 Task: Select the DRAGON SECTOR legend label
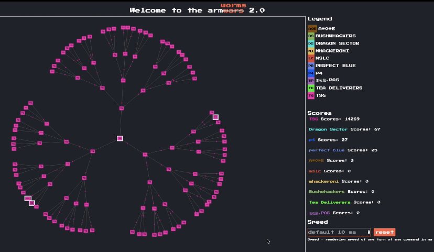[337, 43]
